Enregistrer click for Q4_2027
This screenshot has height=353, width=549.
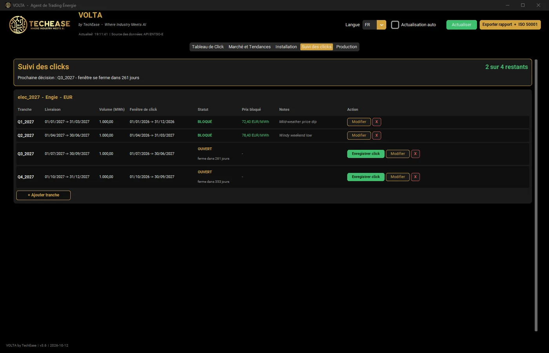pos(365,177)
